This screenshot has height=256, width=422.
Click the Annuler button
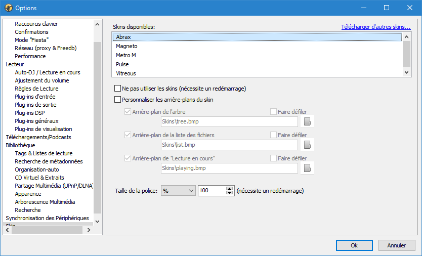click(x=397, y=245)
